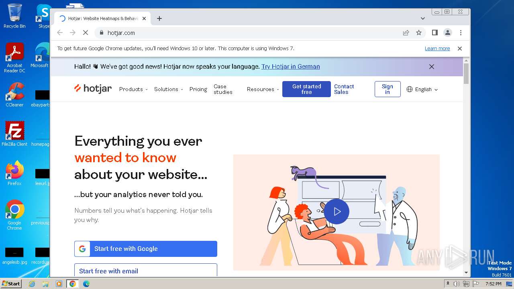Select the Hotjar browser tab

(x=103, y=18)
